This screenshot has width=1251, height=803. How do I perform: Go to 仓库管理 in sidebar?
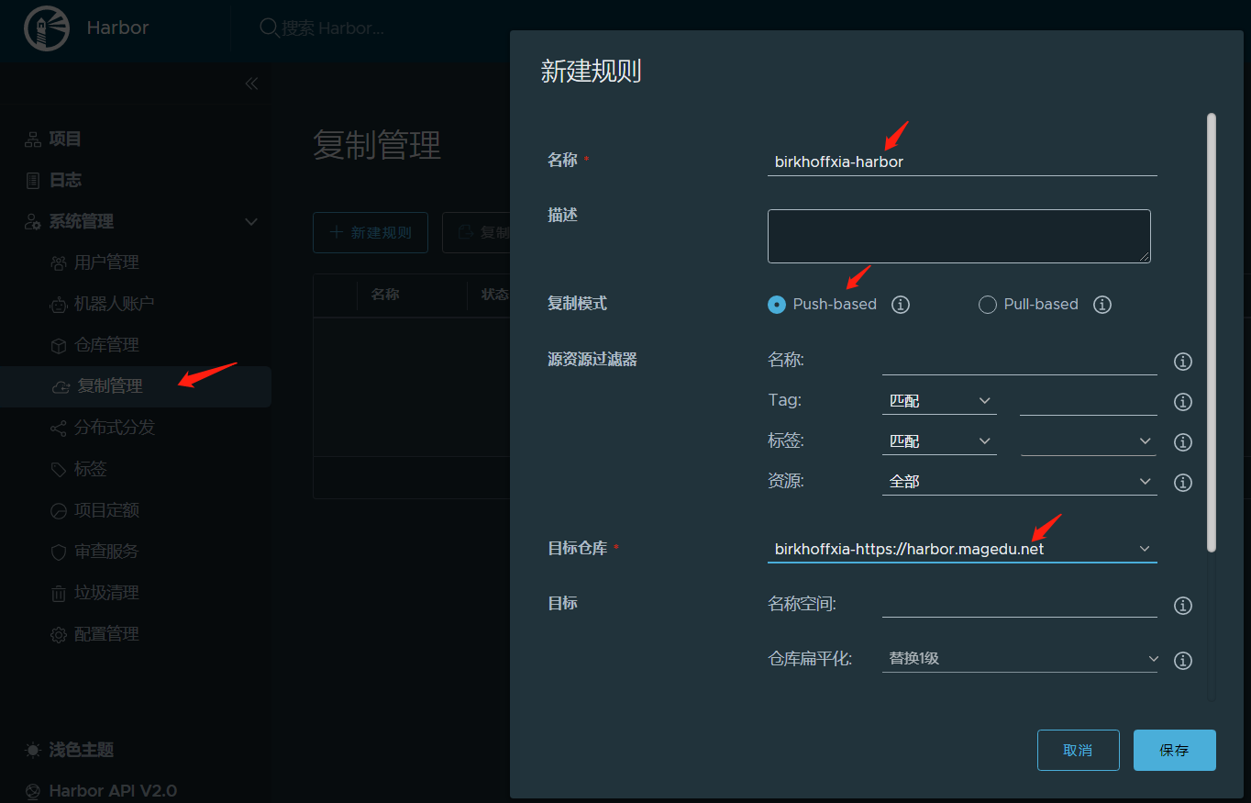pos(106,345)
